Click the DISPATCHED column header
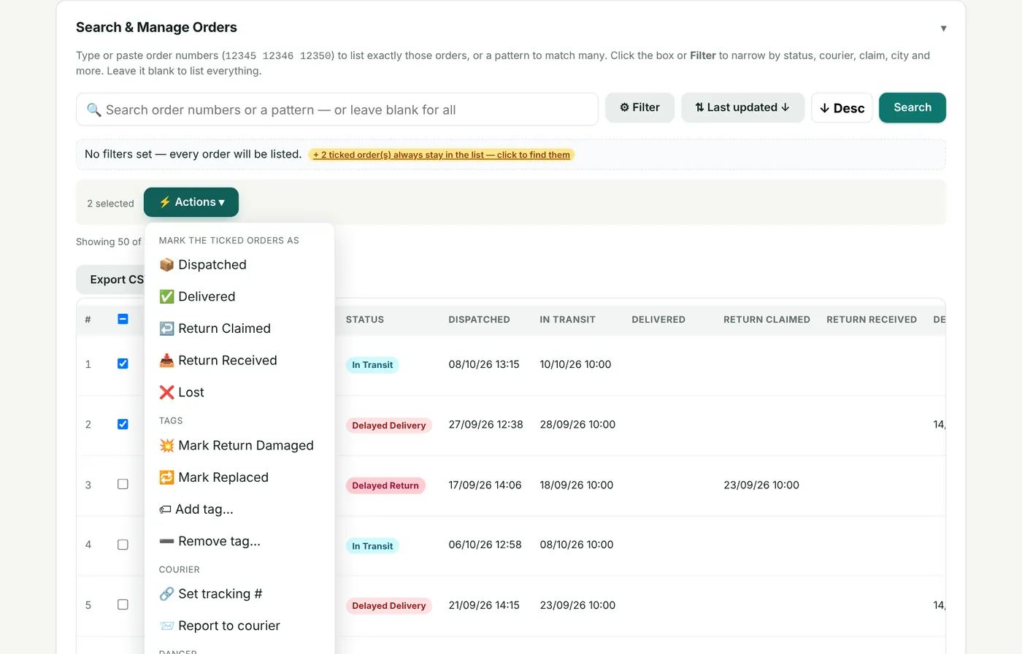 pyautogui.click(x=479, y=320)
